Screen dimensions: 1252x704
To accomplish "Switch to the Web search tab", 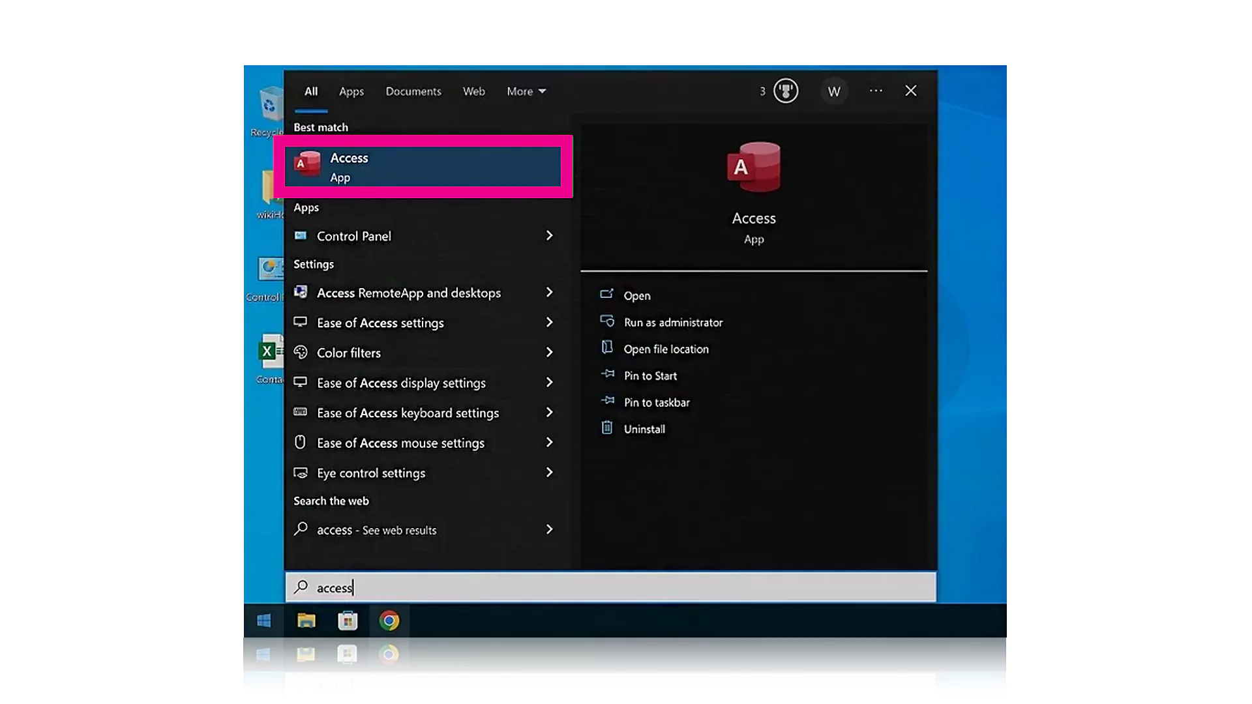I will [474, 91].
